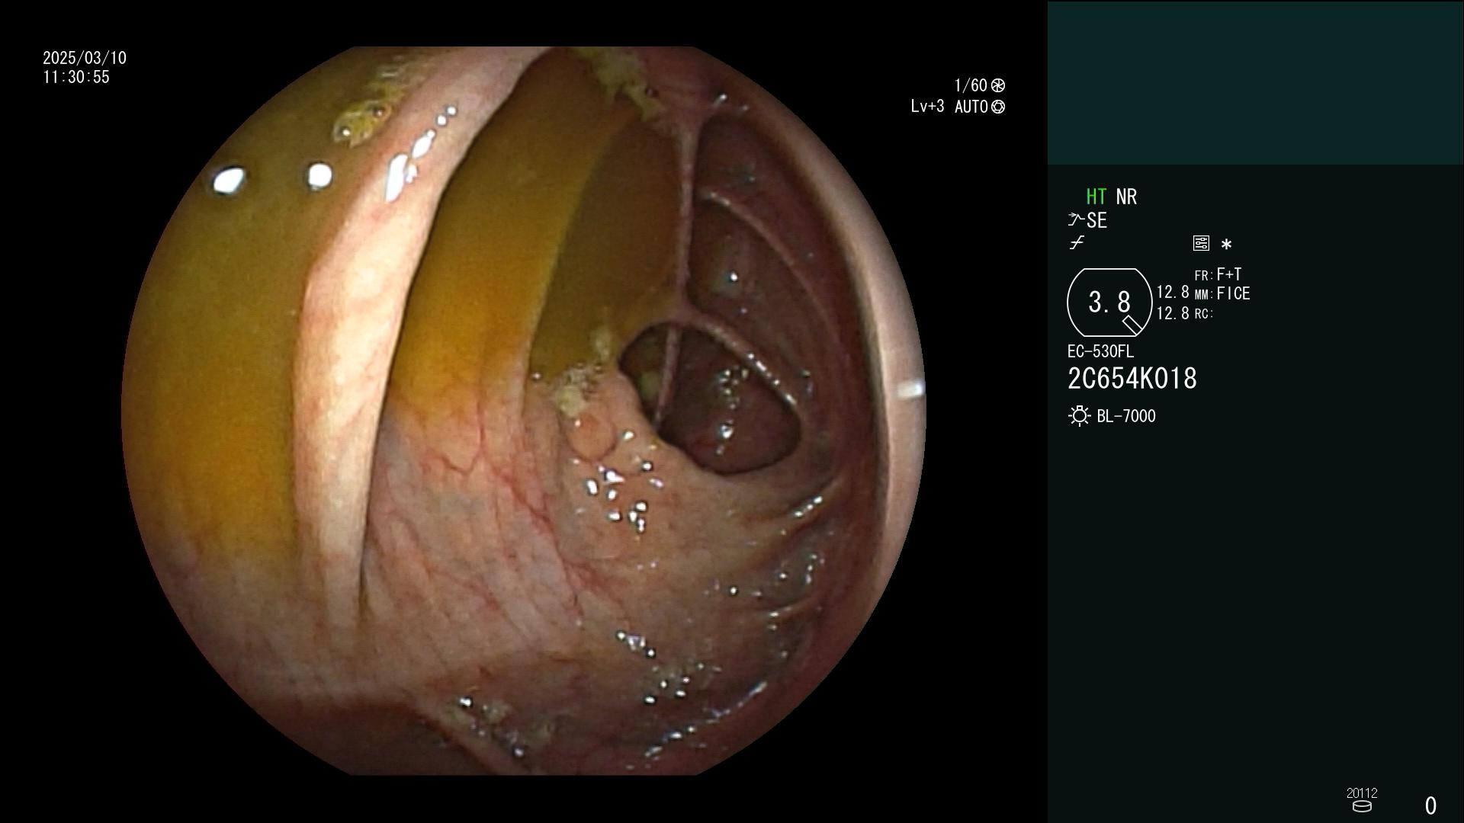
Task: Click the asterisk indicator icon
Action: [x=1226, y=245]
